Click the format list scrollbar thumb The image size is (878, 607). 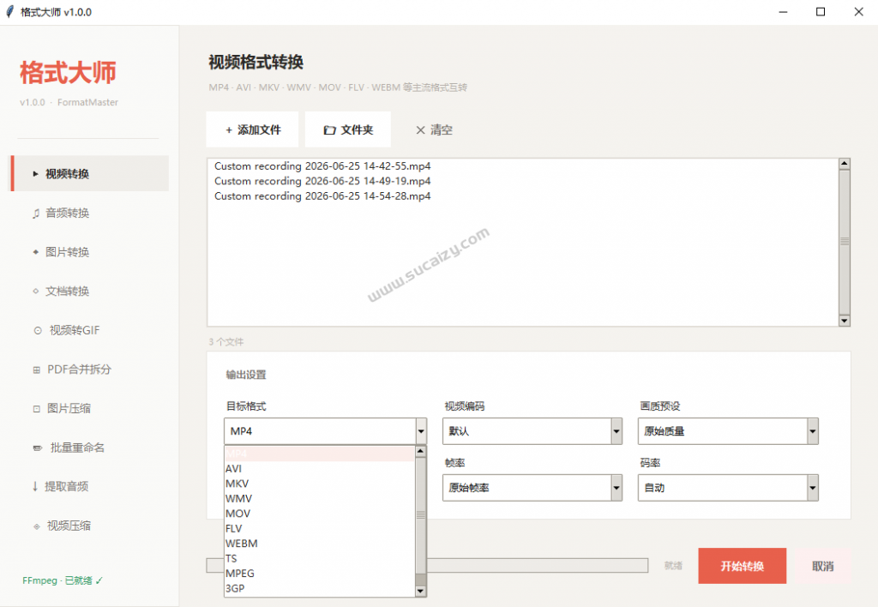[x=420, y=515]
